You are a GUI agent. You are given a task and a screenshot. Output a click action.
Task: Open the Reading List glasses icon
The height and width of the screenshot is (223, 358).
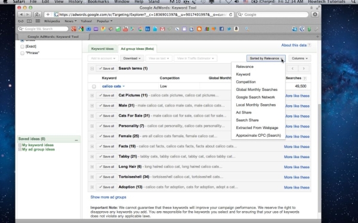point(21,21)
